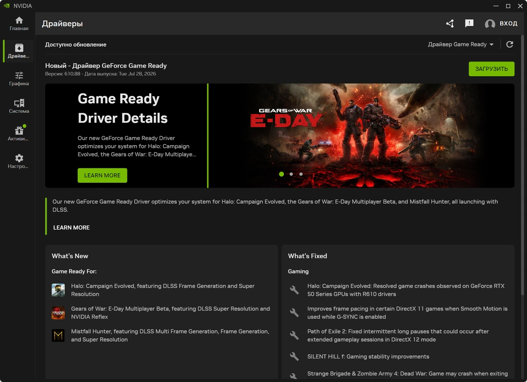
Task: Click Path of Exile 2 intermittent pauses text
Action: click(x=398, y=336)
